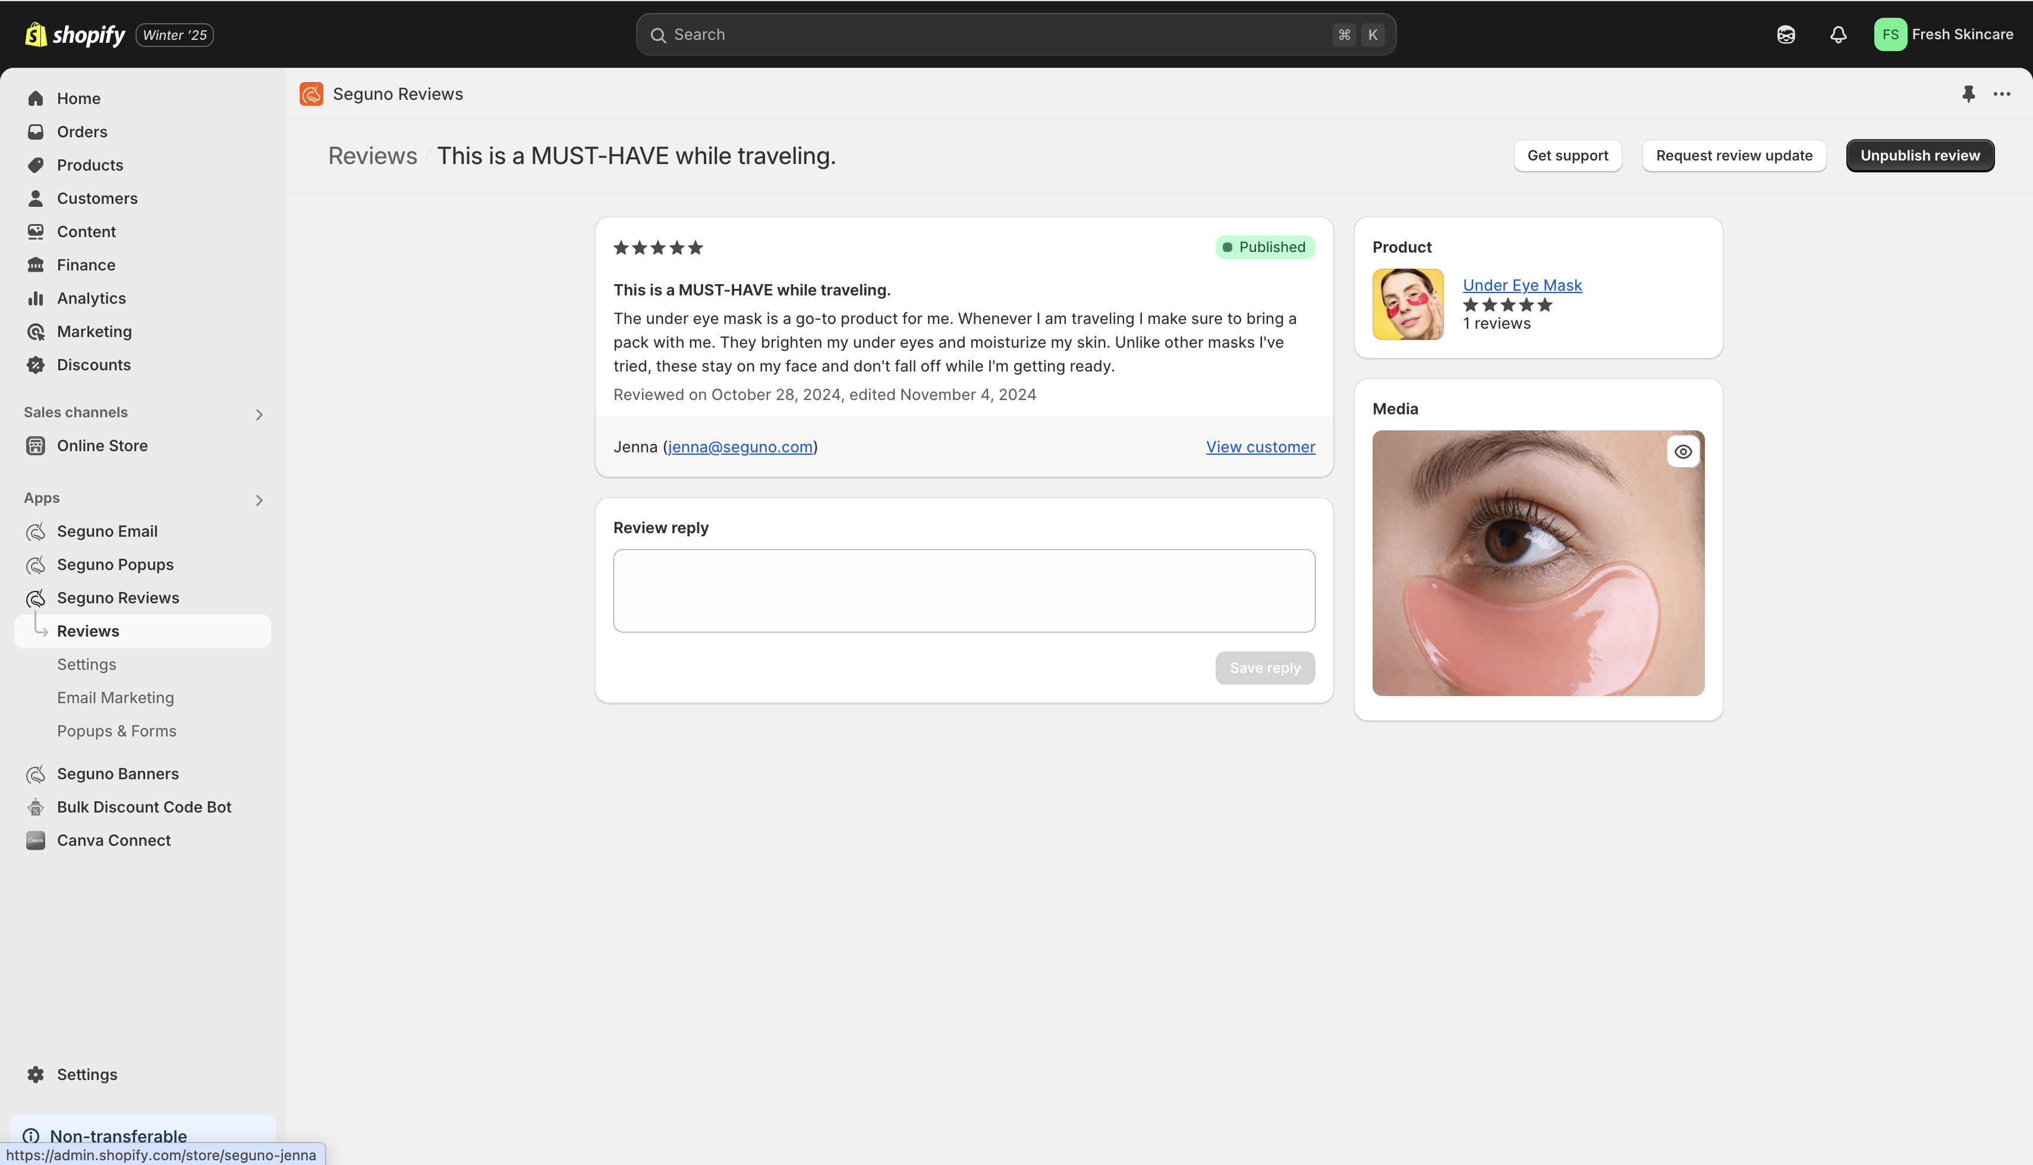Click Get support button
This screenshot has width=2033, height=1165.
[1568, 156]
